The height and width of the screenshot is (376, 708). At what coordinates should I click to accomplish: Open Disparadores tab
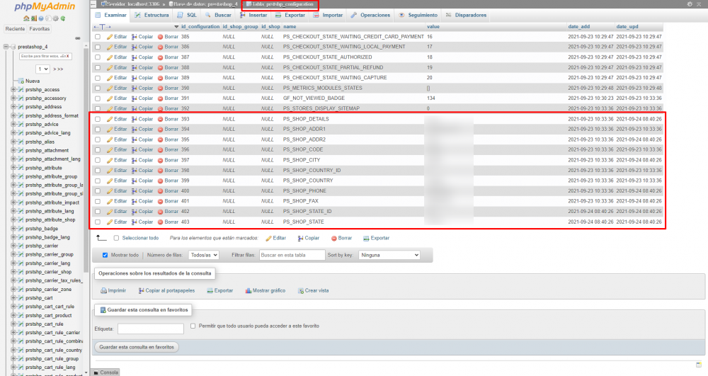pos(467,15)
